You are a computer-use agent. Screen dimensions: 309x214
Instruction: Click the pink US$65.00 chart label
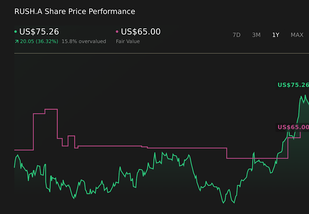293,127
